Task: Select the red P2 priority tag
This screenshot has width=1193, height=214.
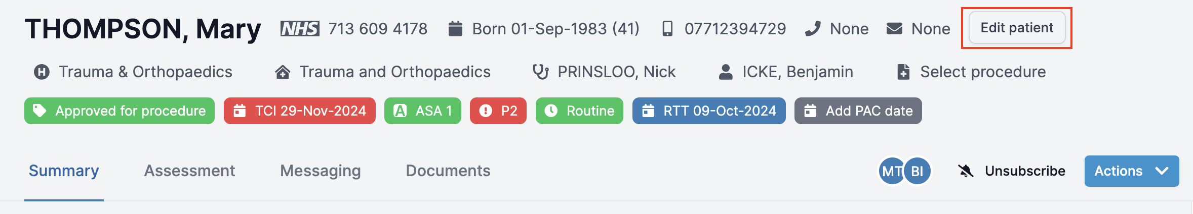Action: [x=498, y=111]
